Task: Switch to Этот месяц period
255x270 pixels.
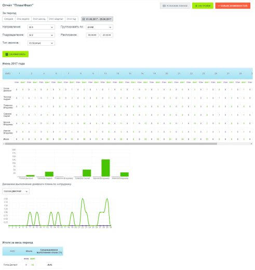Action: [39, 19]
